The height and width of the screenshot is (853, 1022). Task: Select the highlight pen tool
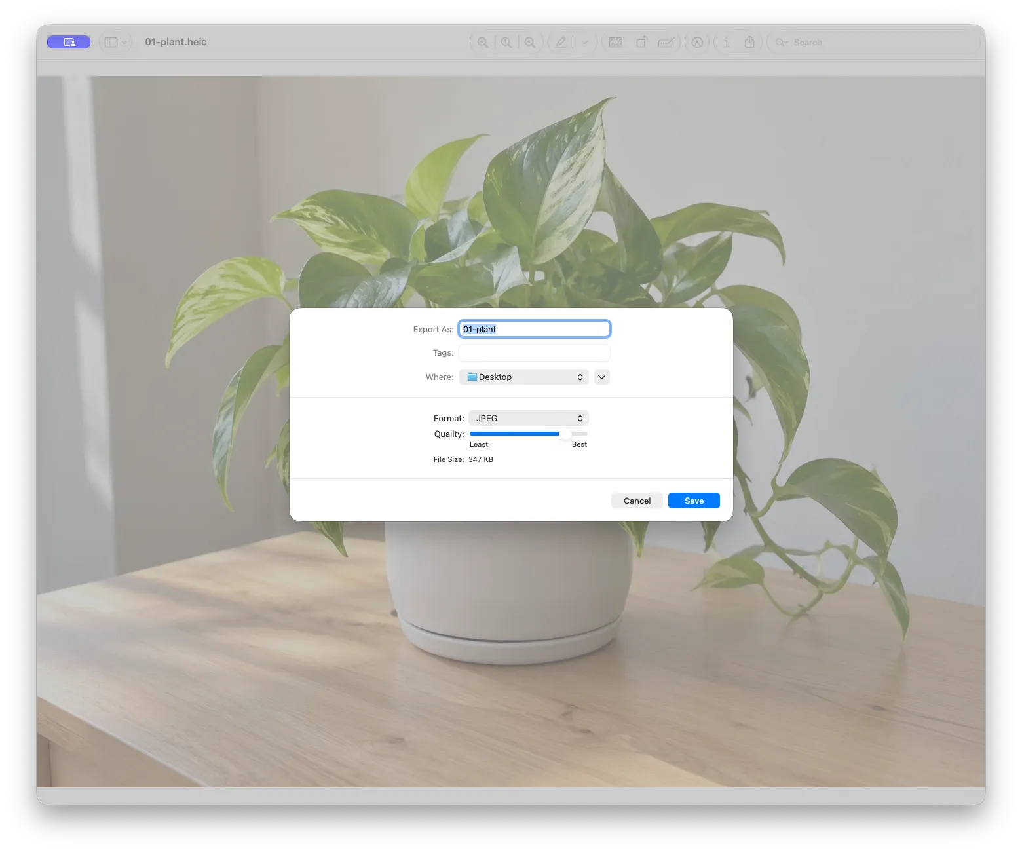point(561,42)
